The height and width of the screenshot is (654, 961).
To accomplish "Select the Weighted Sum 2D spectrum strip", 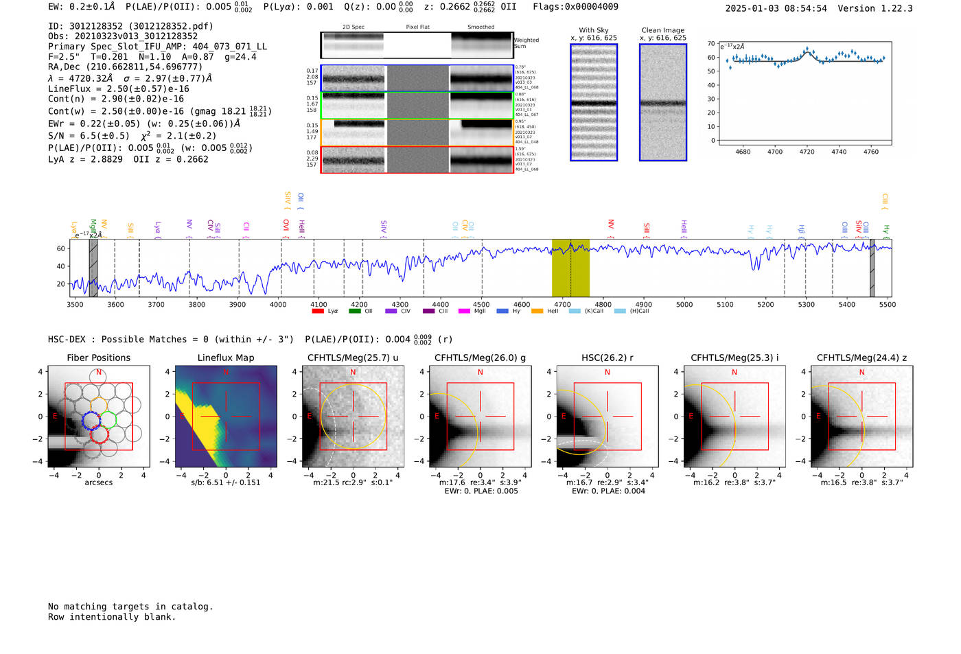I will [417, 45].
